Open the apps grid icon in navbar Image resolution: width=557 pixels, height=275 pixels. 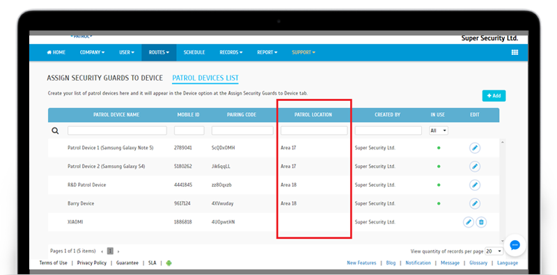pos(515,52)
